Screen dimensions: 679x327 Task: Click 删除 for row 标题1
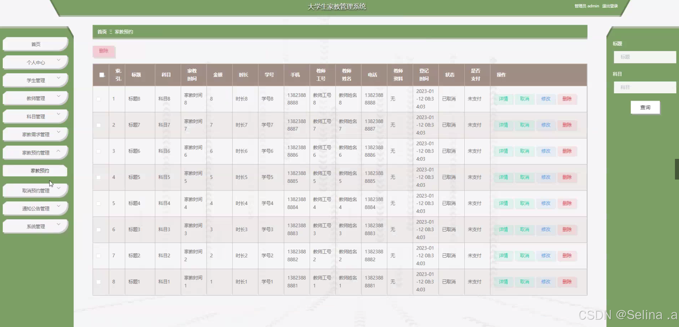click(x=567, y=282)
